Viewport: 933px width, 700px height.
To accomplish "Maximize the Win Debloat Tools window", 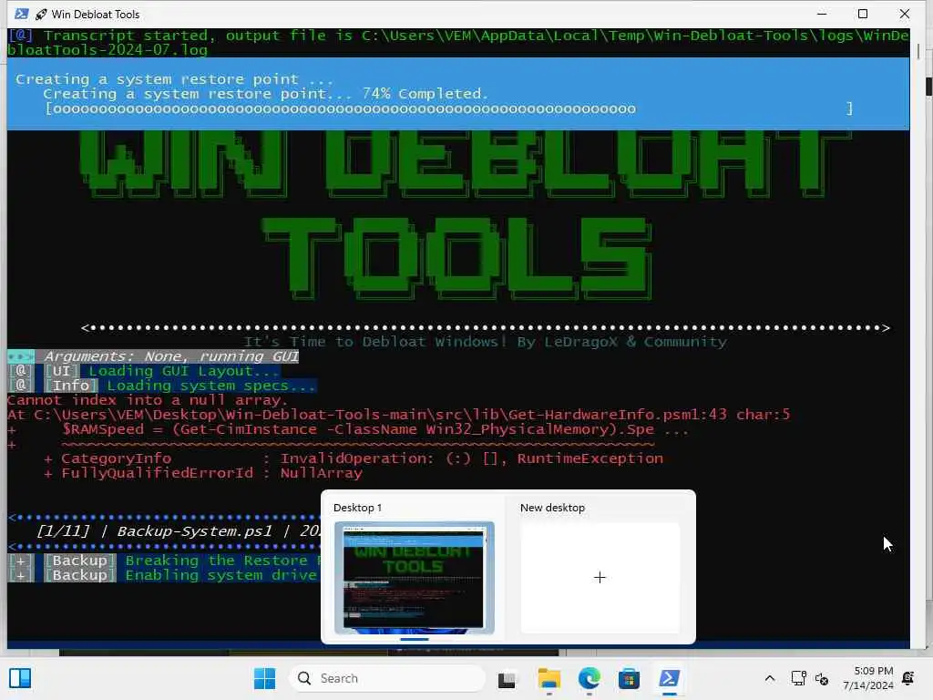I will pos(863,14).
